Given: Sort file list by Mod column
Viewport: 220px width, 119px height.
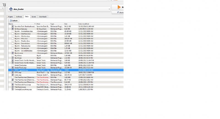Looking at the screenshot, I should click(x=43, y=24).
